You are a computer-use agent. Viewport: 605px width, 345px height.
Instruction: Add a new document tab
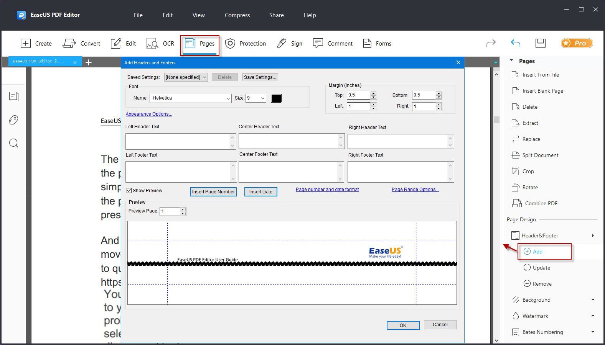point(89,62)
